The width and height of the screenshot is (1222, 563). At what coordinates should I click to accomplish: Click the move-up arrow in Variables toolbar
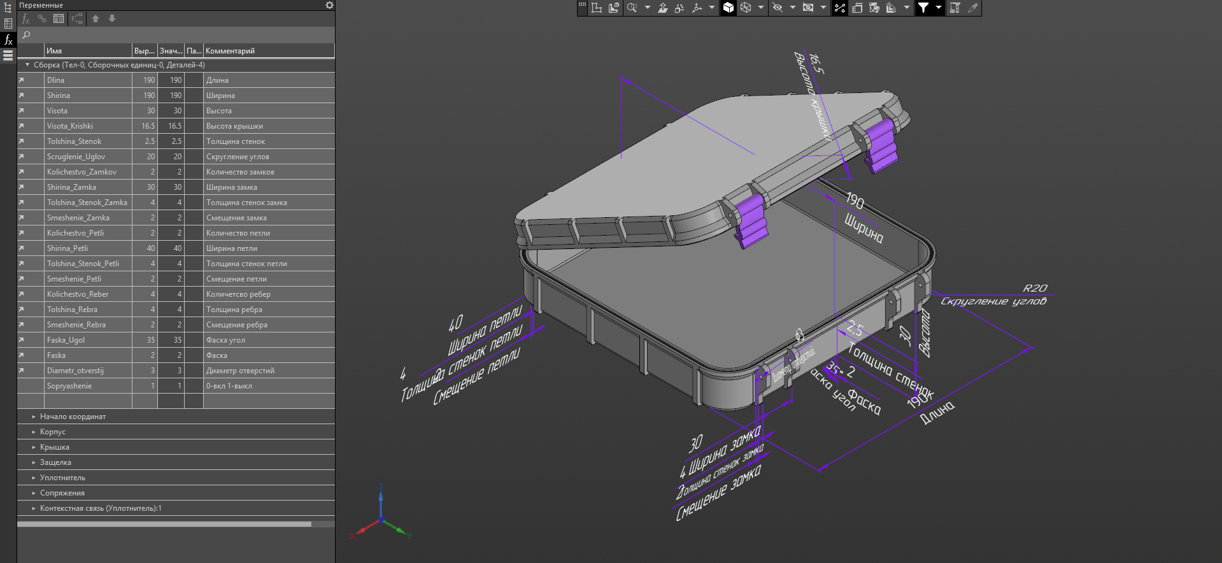click(96, 18)
